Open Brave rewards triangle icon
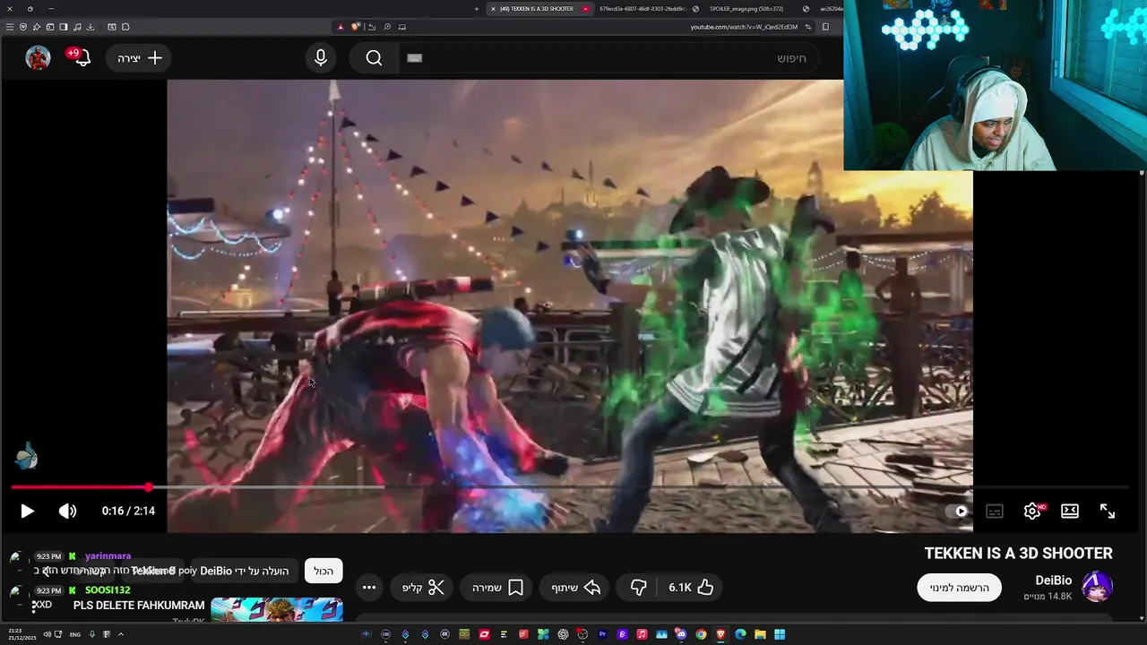Screen dimensions: 1147x645 [x=341, y=27]
